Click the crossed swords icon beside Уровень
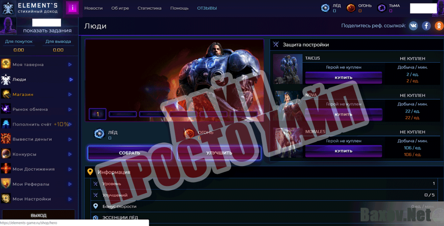Viewport: 444px width, 226px height. [95, 184]
